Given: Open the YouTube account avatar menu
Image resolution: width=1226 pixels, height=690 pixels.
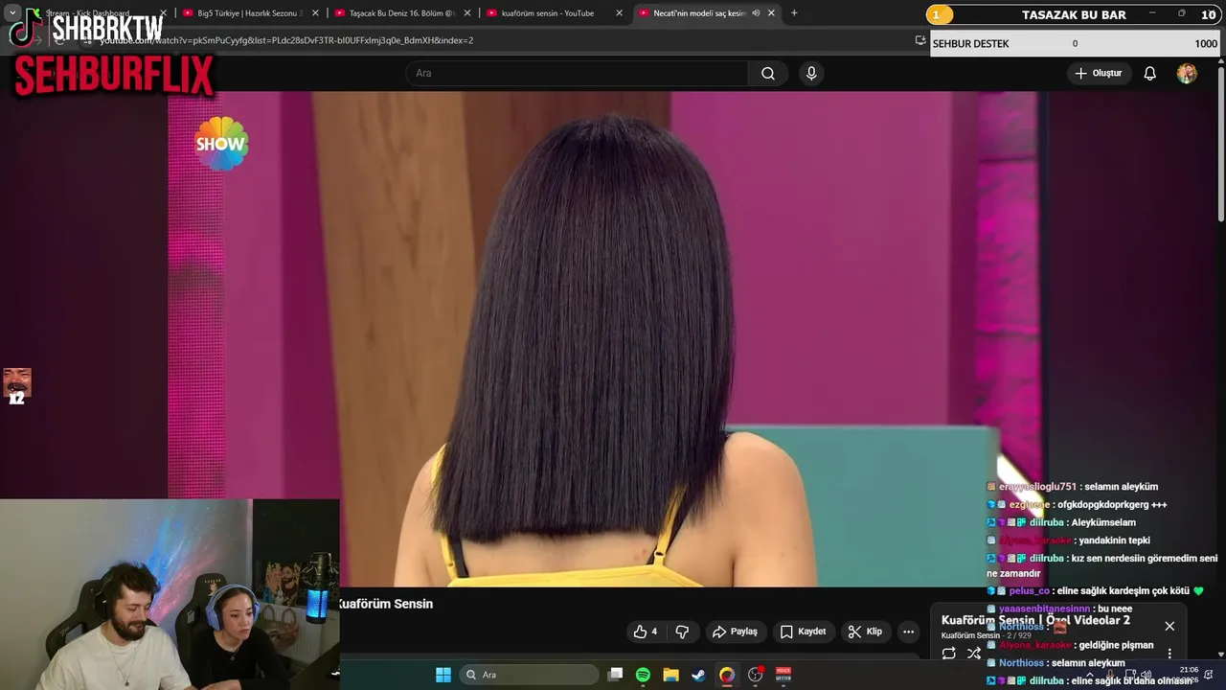Looking at the screenshot, I should pos(1187,74).
